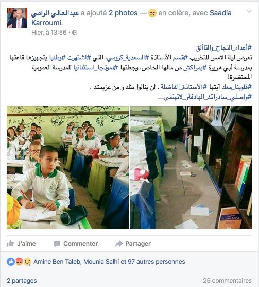Open the 'Hier, à 13:56' timestamp
This screenshot has height=287, width=259.
tap(49, 33)
